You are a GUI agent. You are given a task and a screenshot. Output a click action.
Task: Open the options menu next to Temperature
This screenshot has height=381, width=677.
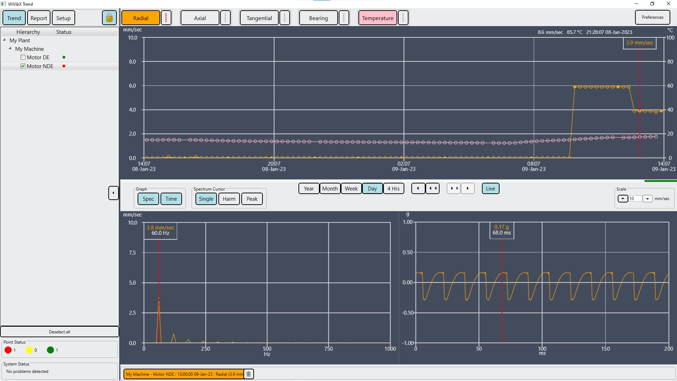(403, 18)
